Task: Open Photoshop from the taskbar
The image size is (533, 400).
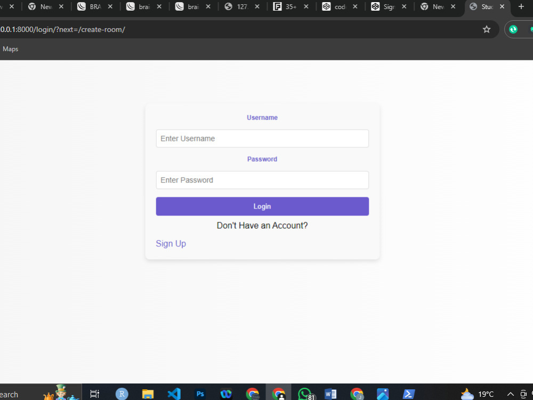Action: (x=200, y=394)
